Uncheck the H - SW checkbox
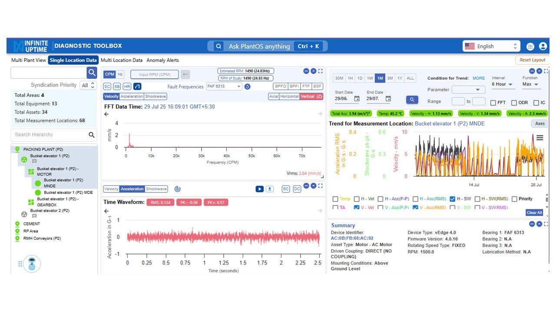 pos(453,198)
